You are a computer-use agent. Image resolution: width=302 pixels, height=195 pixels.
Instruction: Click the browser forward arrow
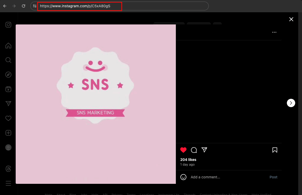coord(14,6)
